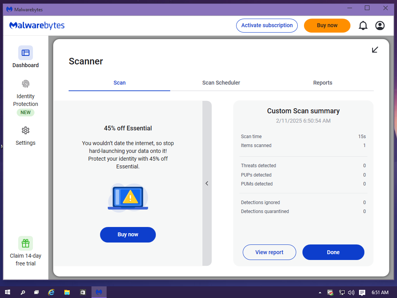Image resolution: width=397 pixels, height=298 pixels.
Task: Switch to the Scan tab
Action: point(119,83)
